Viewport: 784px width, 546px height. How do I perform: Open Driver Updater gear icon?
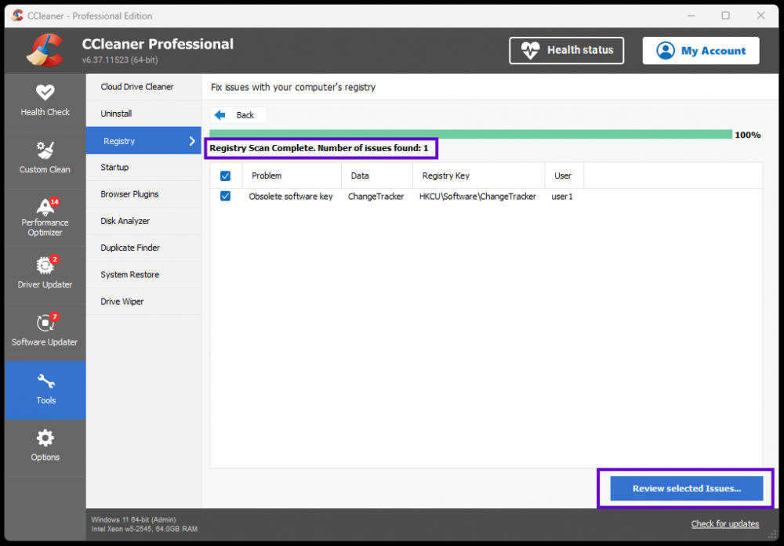click(45, 266)
